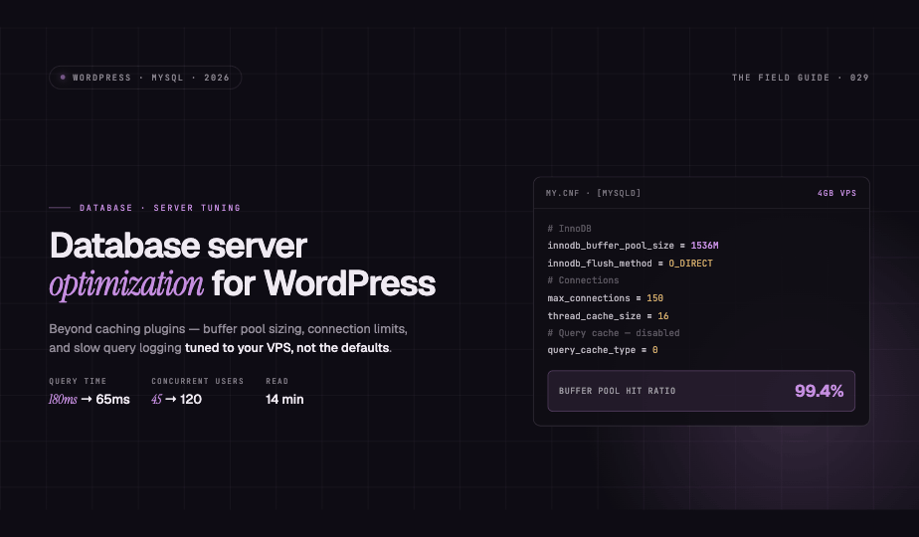Click the purple dash before DATABASE label
Image resolution: width=919 pixels, height=537 pixels.
coord(60,208)
